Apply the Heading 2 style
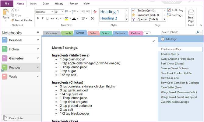Viewport: 204px width, 122px height. 109,18
